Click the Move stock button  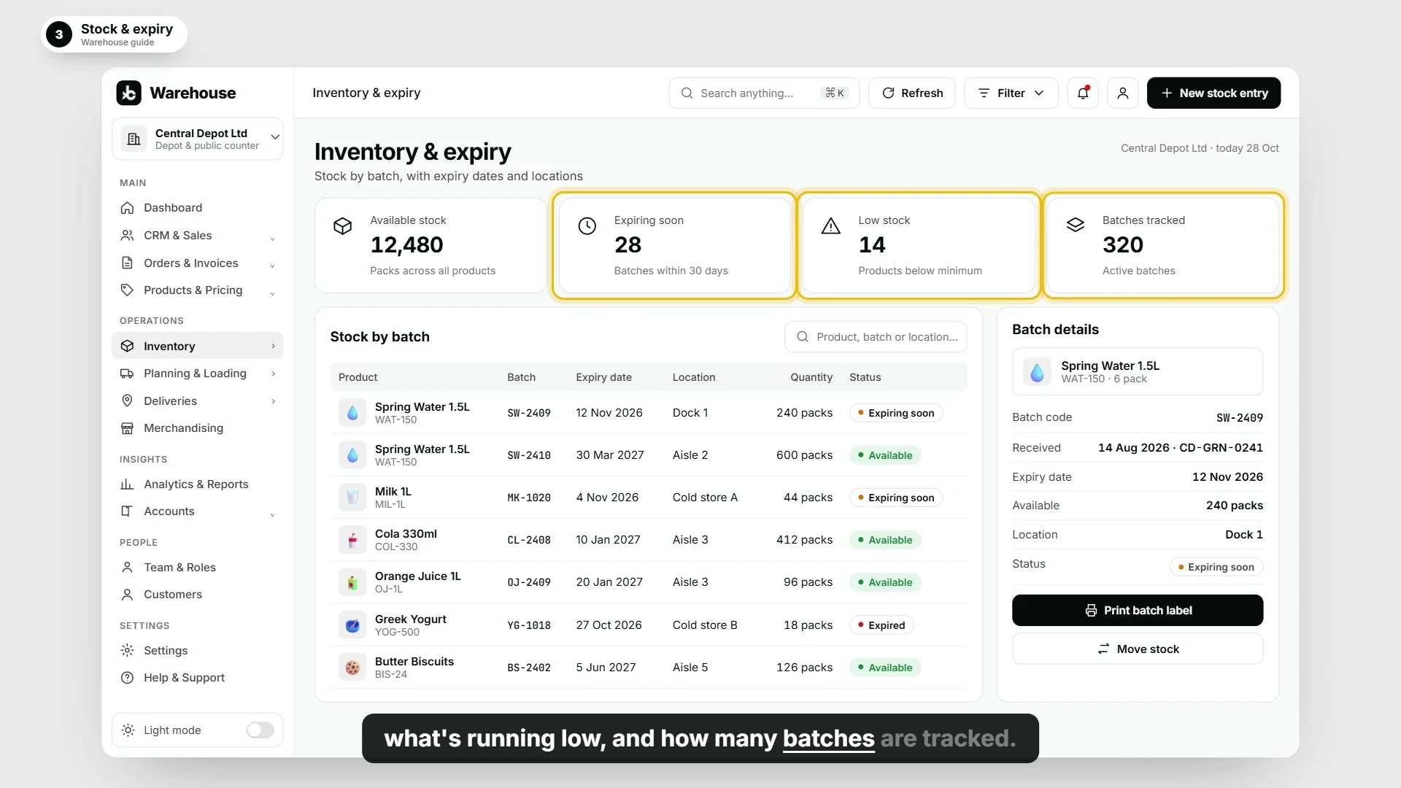[x=1137, y=649]
